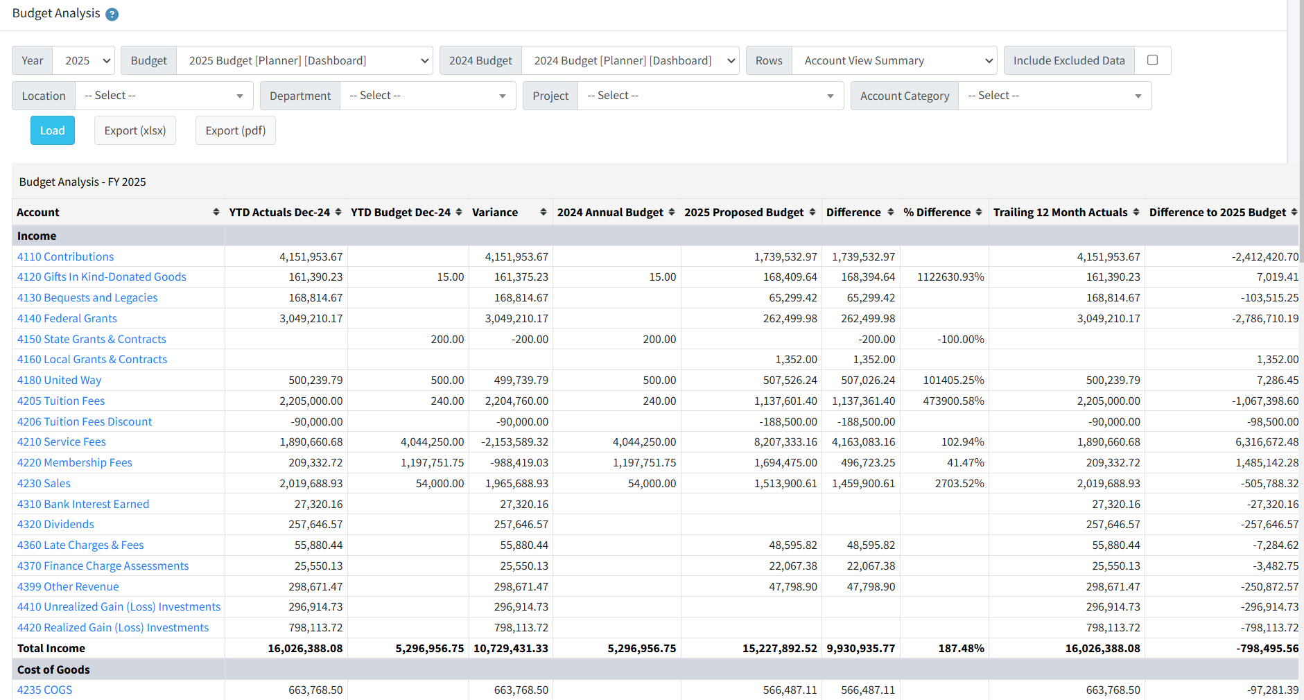Open the 4180 United Way link
Viewport: 1304px width, 700px height.
pyautogui.click(x=59, y=380)
